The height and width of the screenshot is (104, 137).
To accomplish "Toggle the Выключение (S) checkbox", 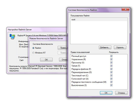I will click(111, 85).
